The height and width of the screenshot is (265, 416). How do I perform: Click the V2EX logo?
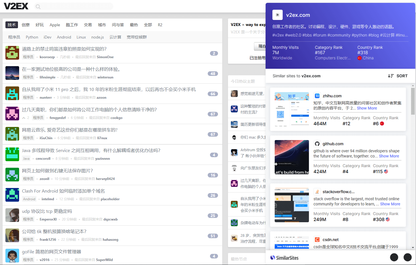tap(16, 6)
